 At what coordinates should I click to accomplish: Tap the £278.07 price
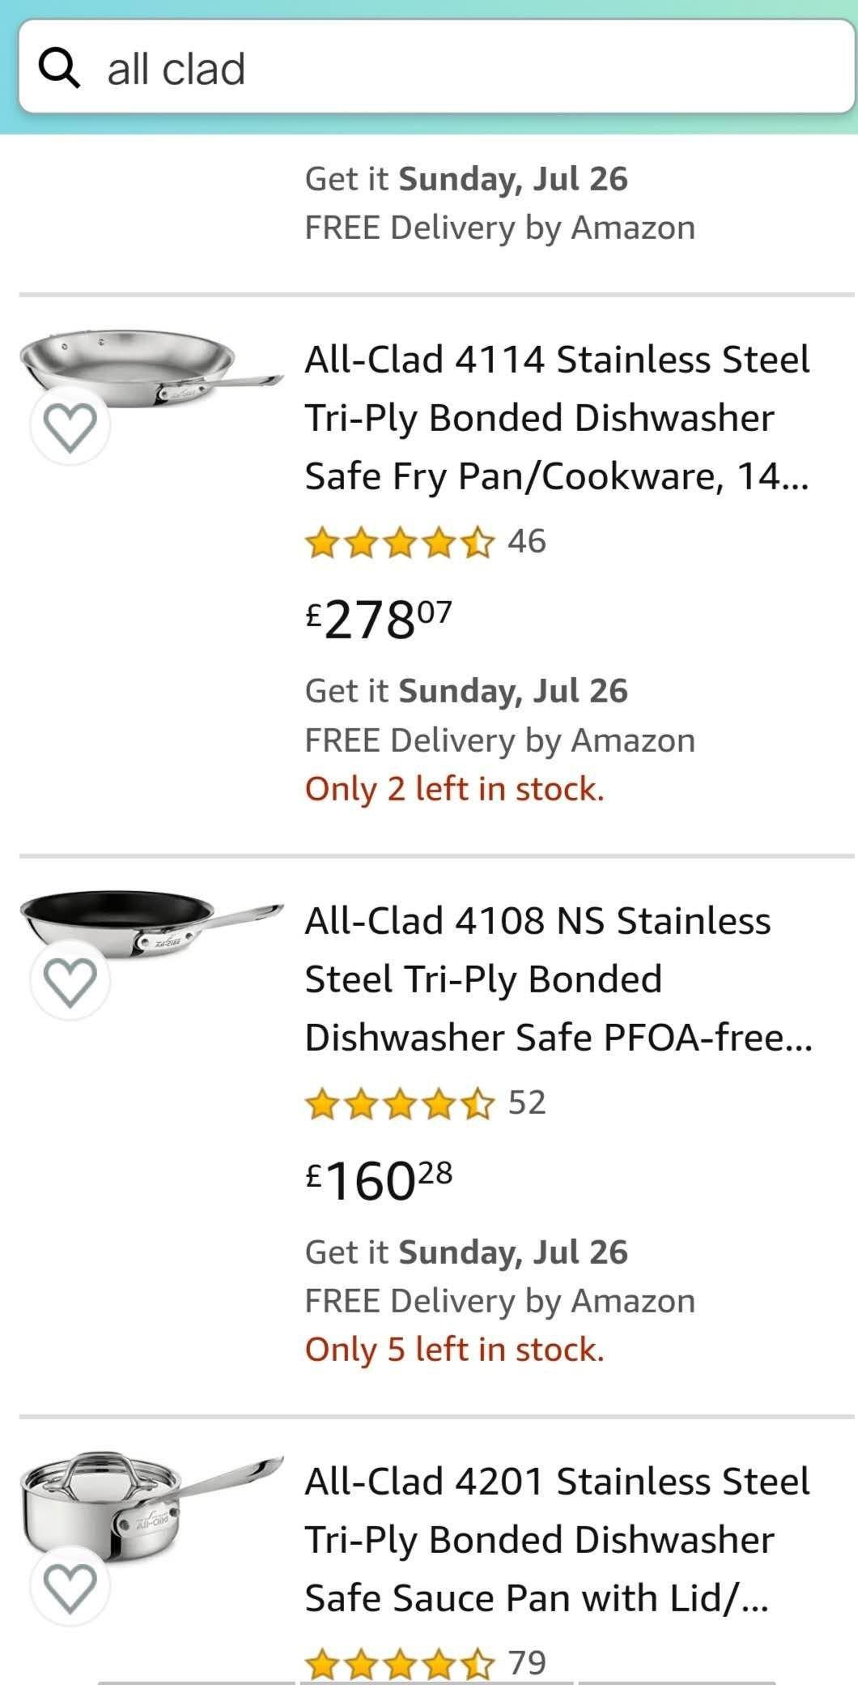(x=379, y=620)
